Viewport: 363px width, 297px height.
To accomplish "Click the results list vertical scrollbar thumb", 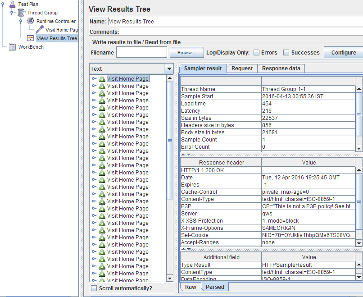I will tap(170, 140).
